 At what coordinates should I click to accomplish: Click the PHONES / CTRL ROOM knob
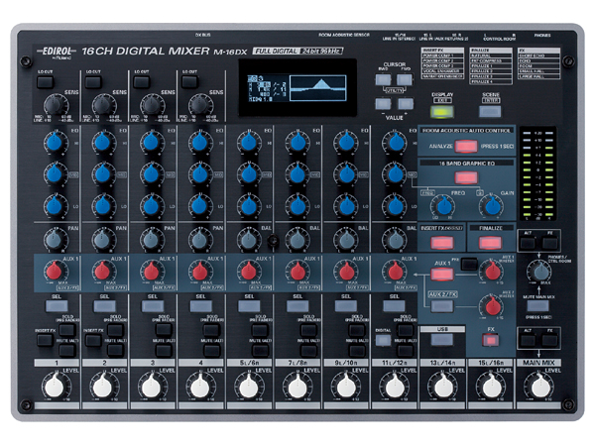click(x=538, y=272)
